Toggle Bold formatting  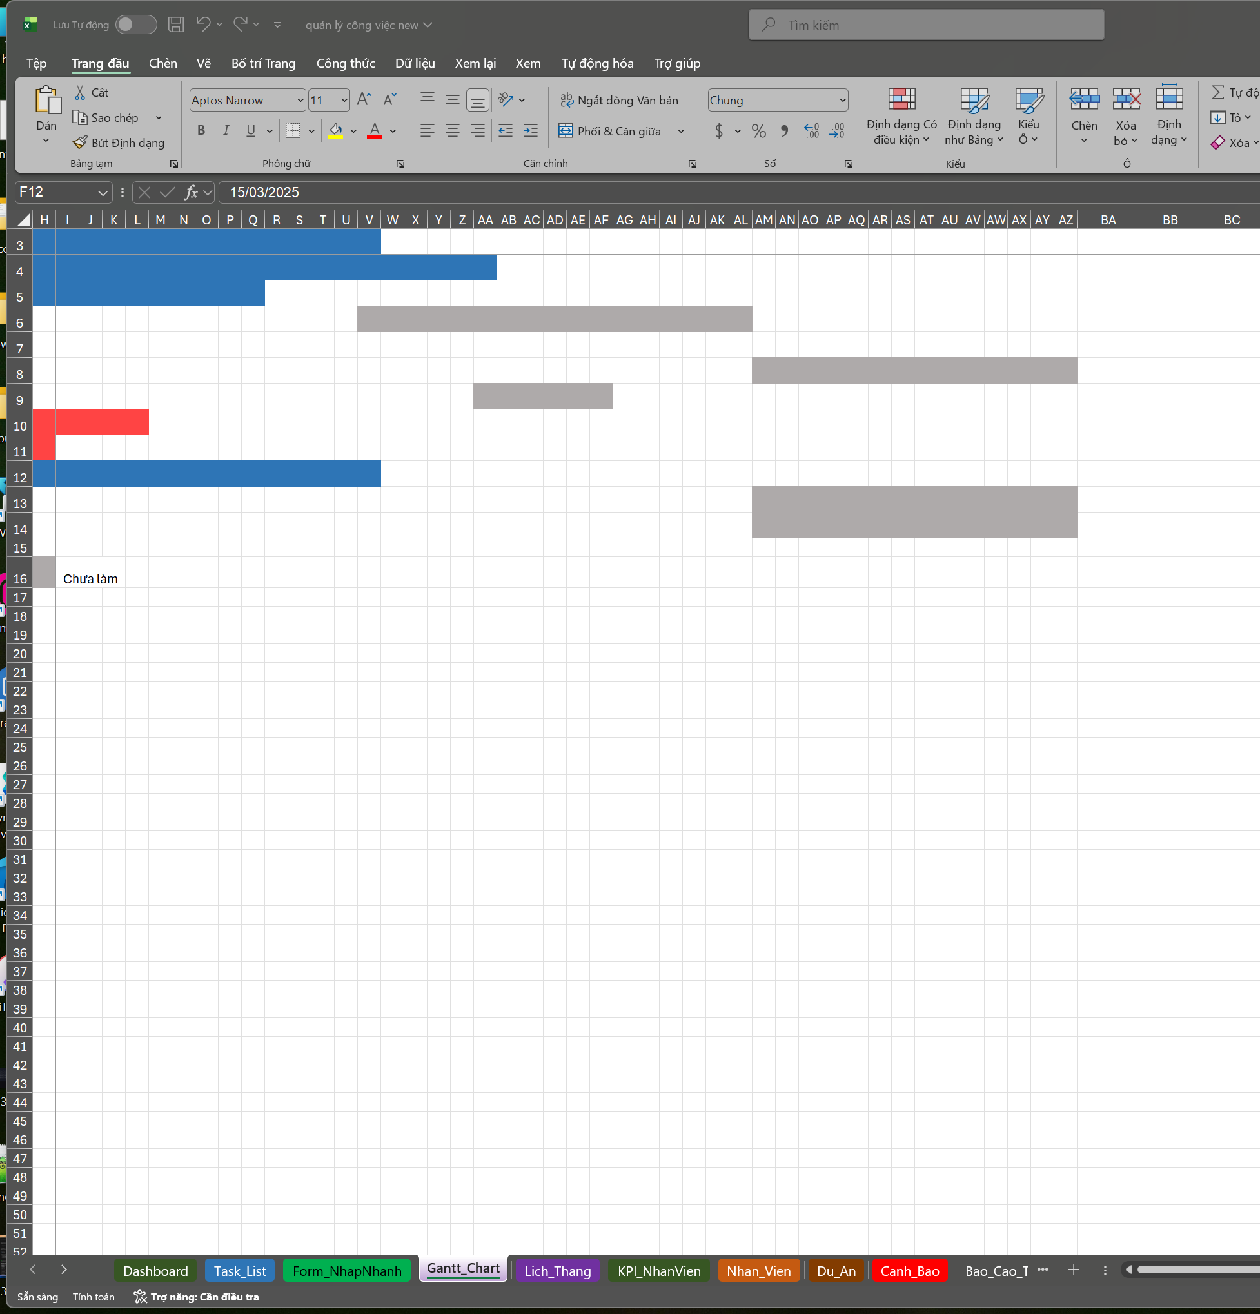point(201,131)
